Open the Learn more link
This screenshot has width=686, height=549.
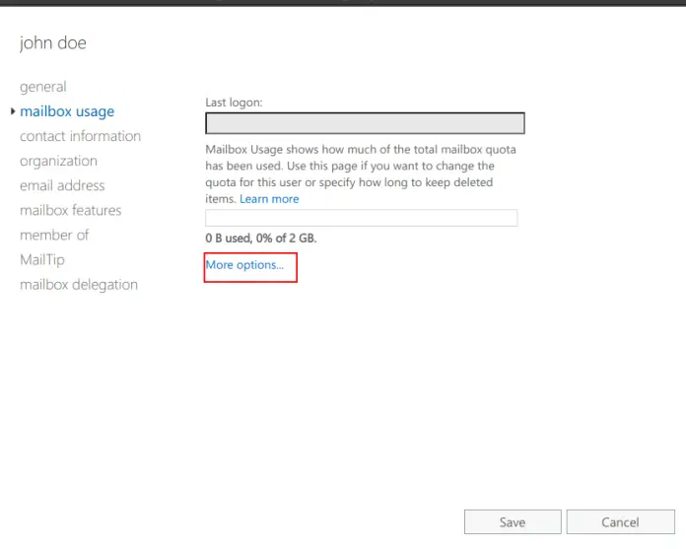(x=269, y=199)
